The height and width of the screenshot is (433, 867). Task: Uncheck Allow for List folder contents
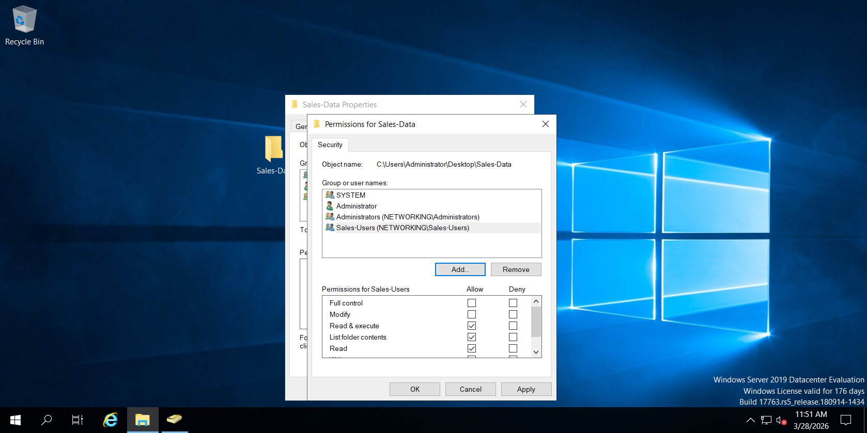coord(472,337)
